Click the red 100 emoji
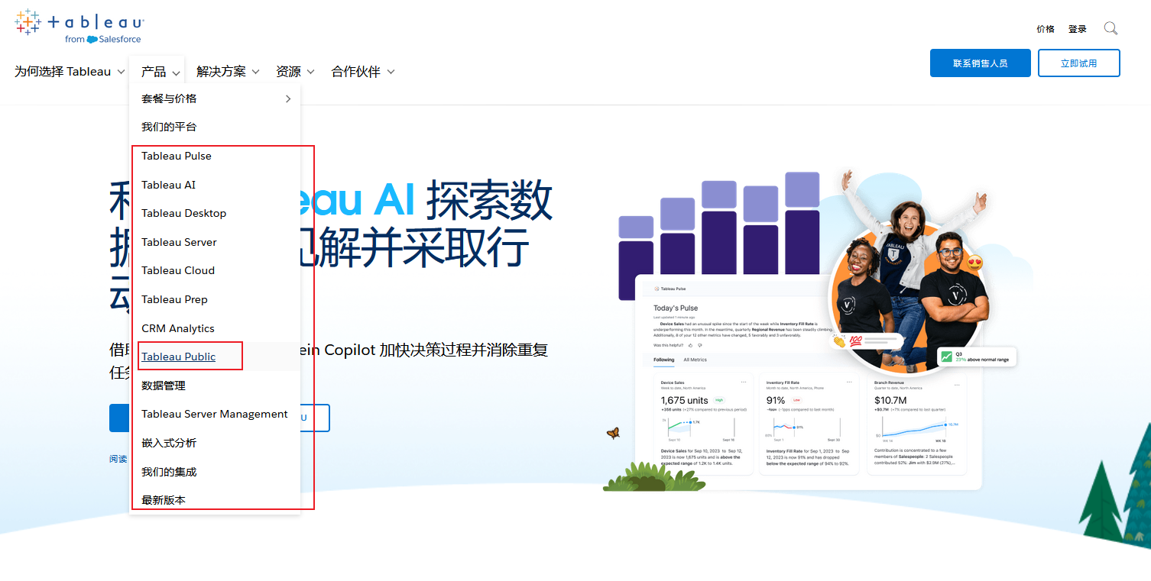 (x=856, y=340)
